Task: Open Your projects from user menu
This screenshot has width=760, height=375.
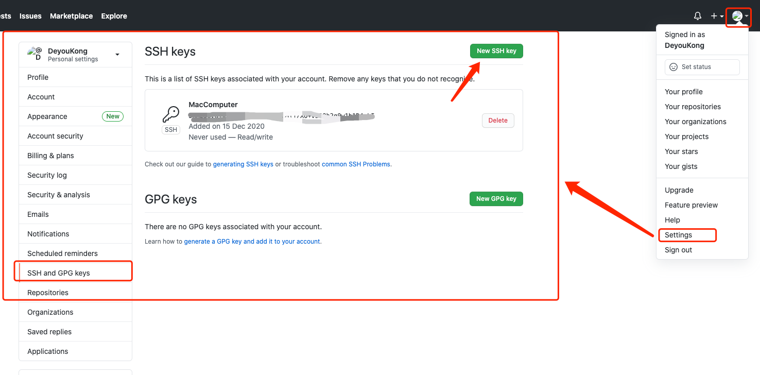Action: [x=702, y=137]
